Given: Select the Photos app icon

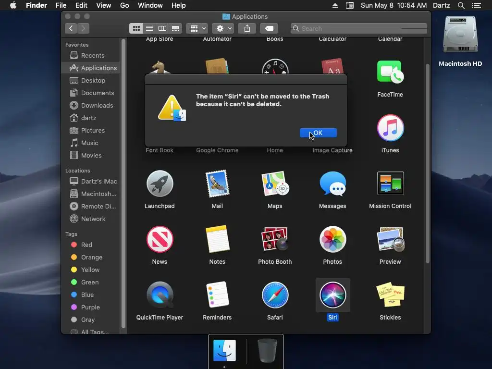Looking at the screenshot, I should (332, 239).
